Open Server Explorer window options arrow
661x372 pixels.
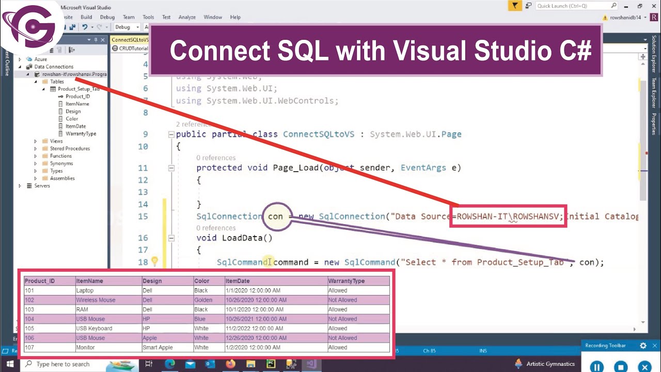[x=89, y=40]
